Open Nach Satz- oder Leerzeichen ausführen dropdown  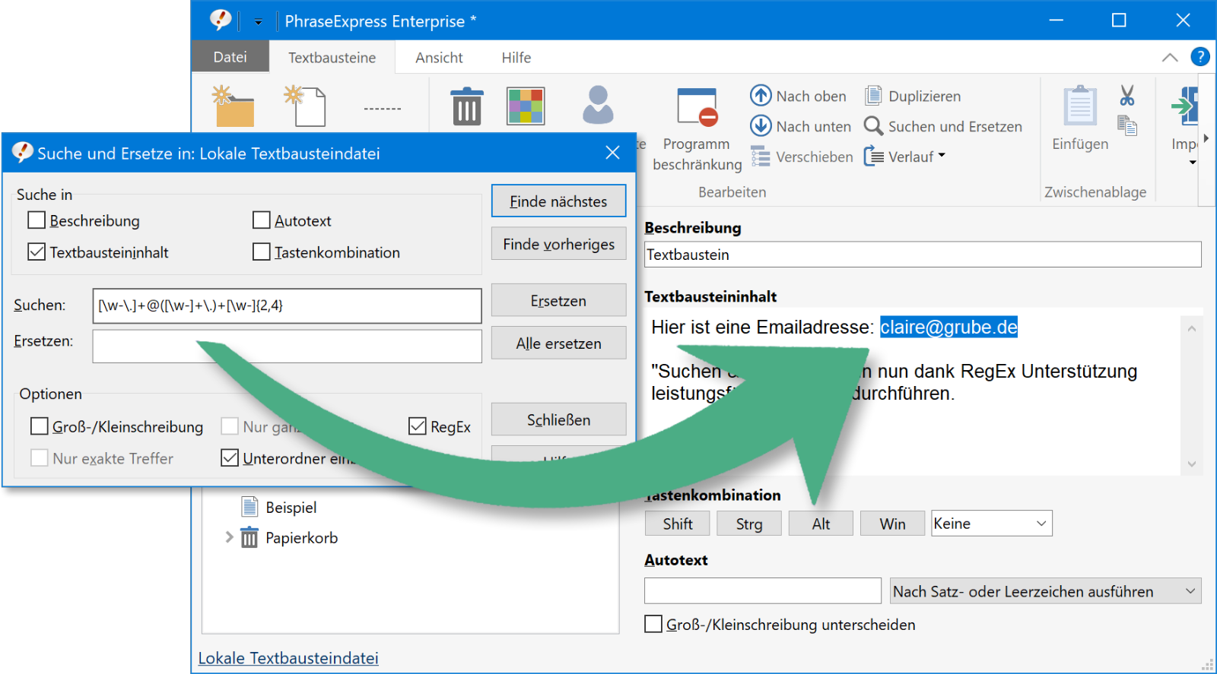tap(1046, 591)
